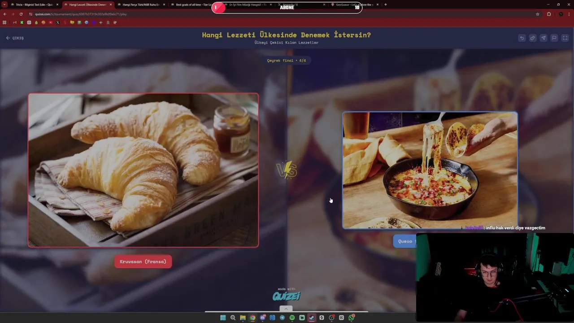This screenshot has height=323, width=574.
Task: Click the undo arrow icon in quiz header
Action: tap(522, 38)
